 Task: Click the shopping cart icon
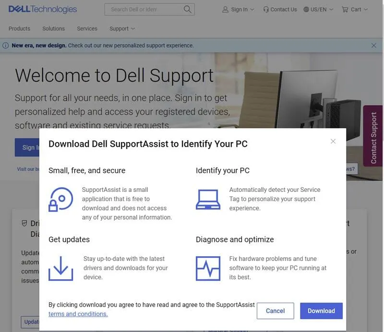(345, 9)
